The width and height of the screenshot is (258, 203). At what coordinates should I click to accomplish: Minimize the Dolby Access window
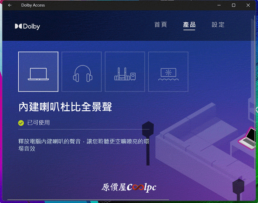219,5
